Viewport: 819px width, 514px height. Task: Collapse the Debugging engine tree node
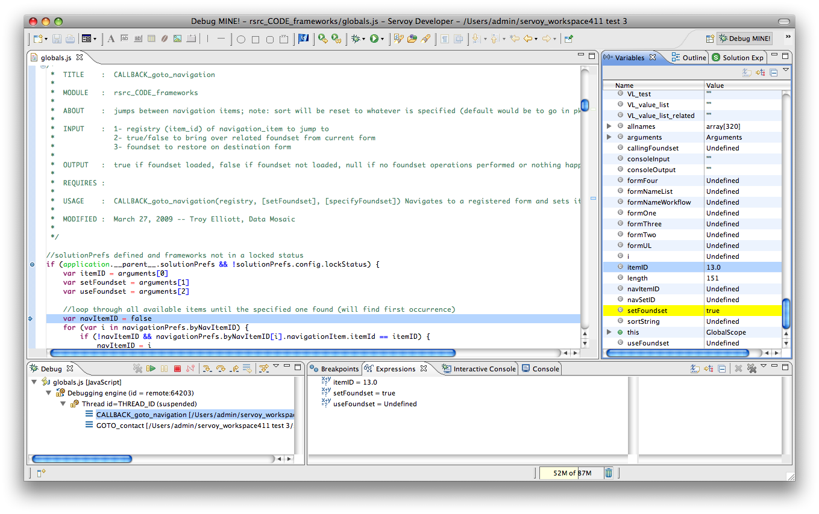tap(49, 393)
